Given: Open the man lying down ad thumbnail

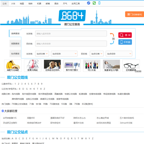Looking at the screenshot, I should [x=112, y=66].
